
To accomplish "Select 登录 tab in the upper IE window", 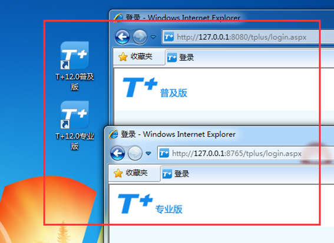I will pyautogui.click(x=180, y=58).
